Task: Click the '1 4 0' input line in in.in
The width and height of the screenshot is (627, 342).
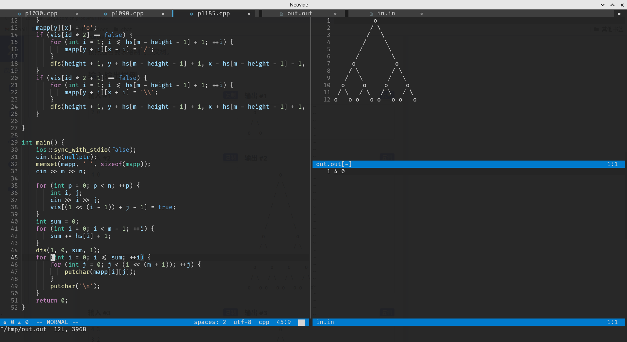Action: tap(336, 171)
